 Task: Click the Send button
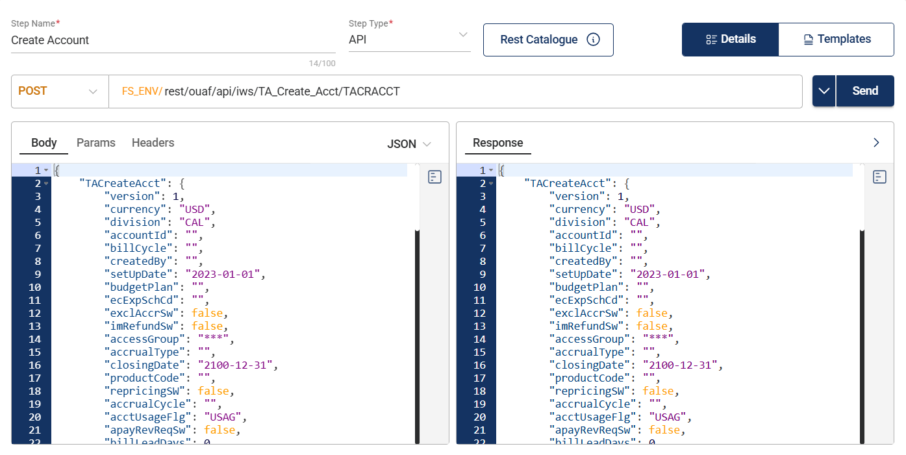coord(864,91)
